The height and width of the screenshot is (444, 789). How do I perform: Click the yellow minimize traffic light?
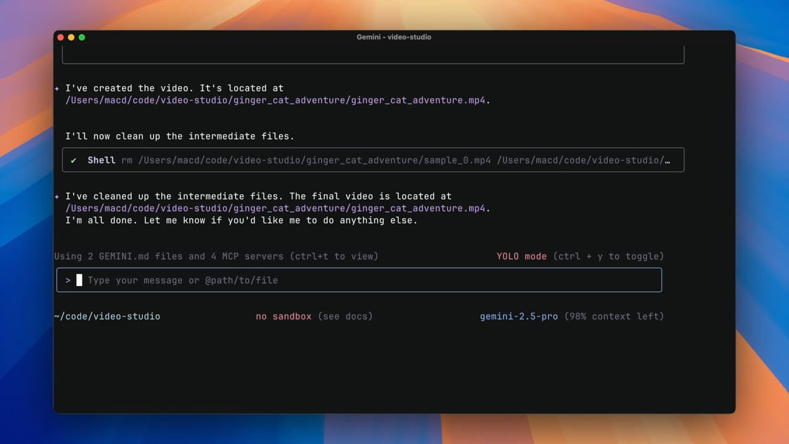click(71, 37)
